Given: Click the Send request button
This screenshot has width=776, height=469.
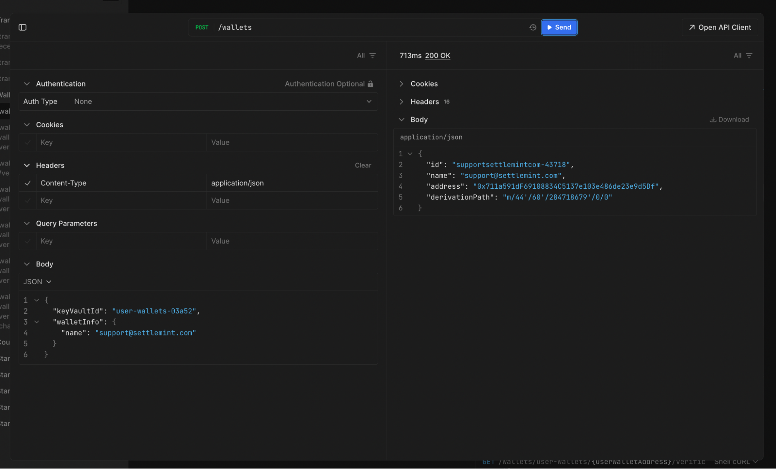Looking at the screenshot, I should [559, 27].
